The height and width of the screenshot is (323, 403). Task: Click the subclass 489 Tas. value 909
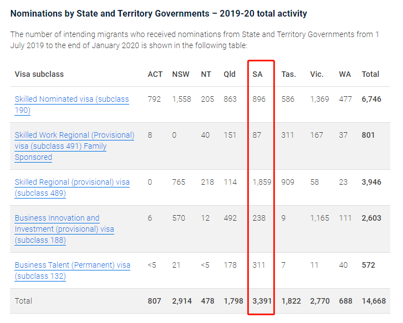[x=288, y=182]
